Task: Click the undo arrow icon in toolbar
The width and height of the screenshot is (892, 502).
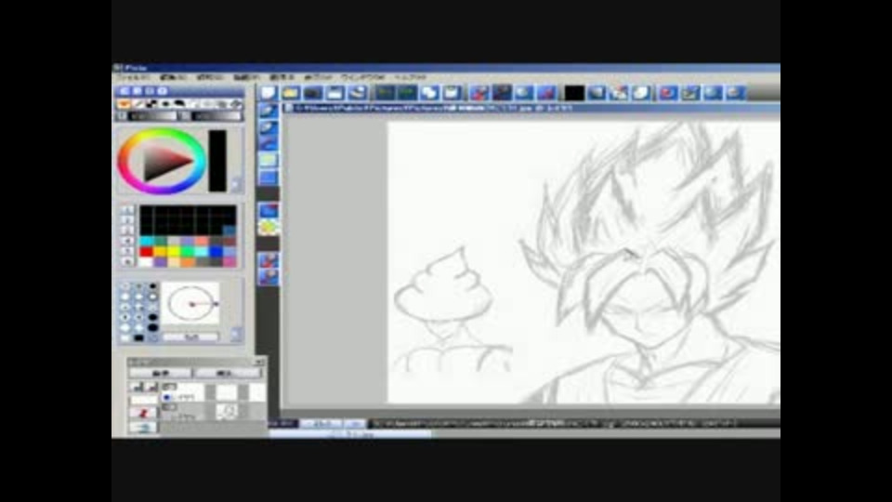Action: [385, 93]
